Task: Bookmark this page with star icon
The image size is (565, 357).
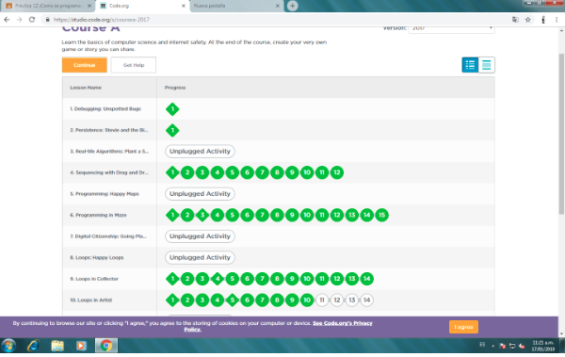Action: coord(528,20)
